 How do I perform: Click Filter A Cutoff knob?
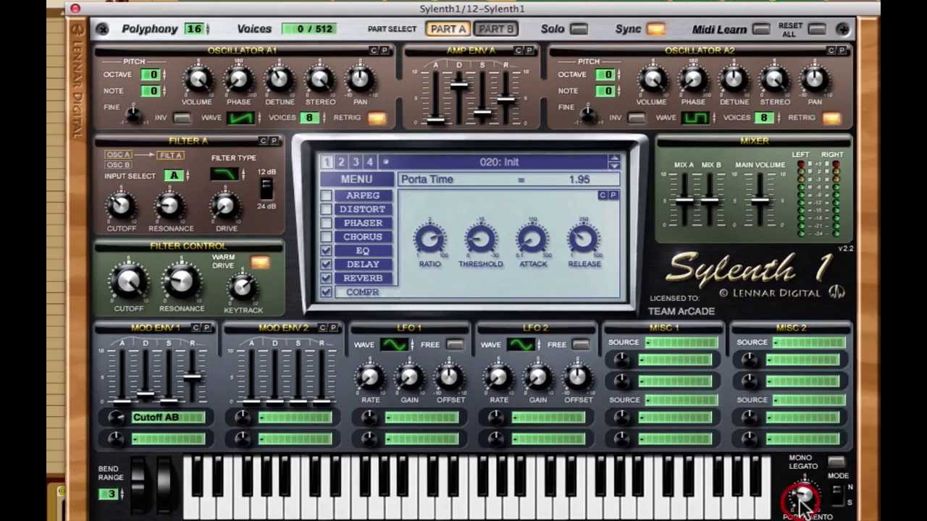(x=121, y=206)
